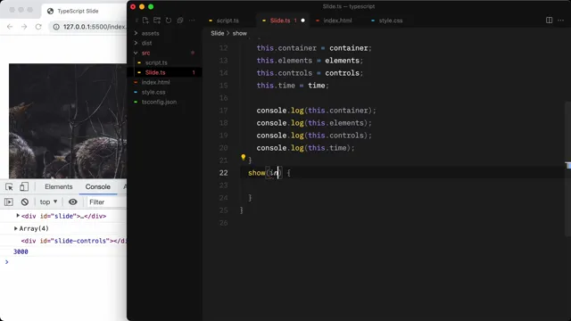
Task: Select the inspect element tool in DevTools
Action: coord(9,186)
